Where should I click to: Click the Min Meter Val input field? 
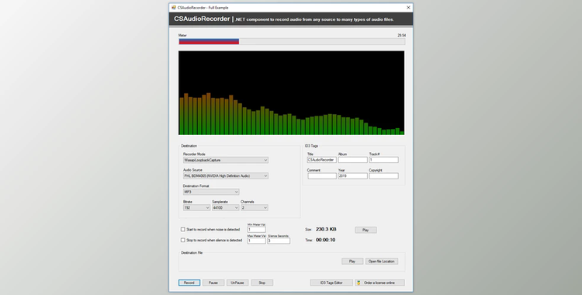pyautogui.click(x=257, y=230)
